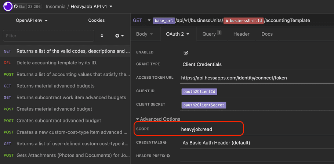This screenshot has width=334, height=164.
Task: Click the businessUnitId warning tag
Action: [244, 21]
